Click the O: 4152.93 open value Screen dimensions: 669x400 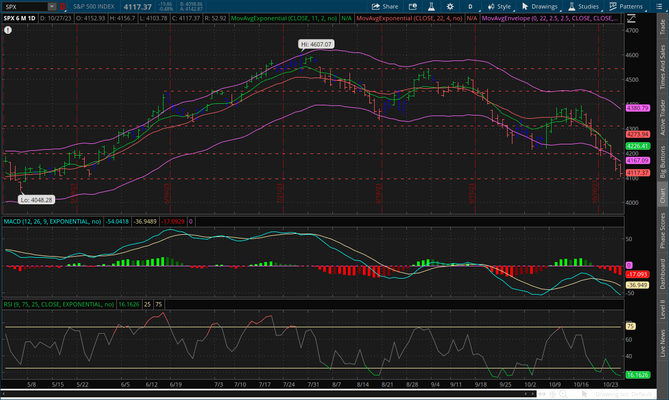tap(91, 18)
